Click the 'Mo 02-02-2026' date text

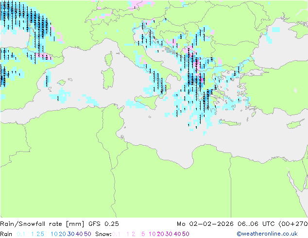(205, 224)
